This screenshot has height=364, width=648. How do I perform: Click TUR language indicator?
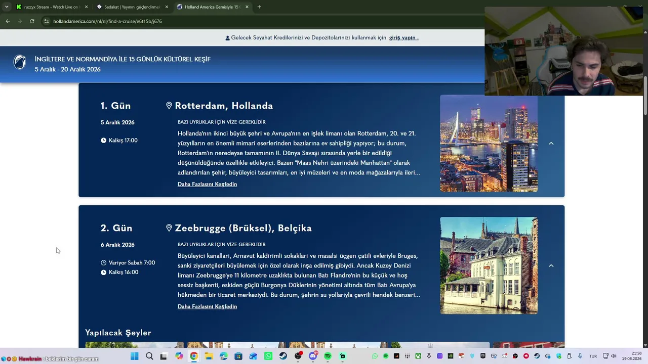(593, 356)
